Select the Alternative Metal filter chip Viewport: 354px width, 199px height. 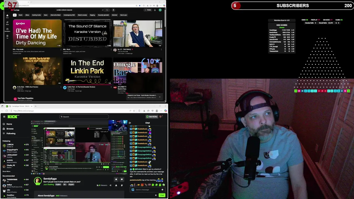(x=56, y=15)
